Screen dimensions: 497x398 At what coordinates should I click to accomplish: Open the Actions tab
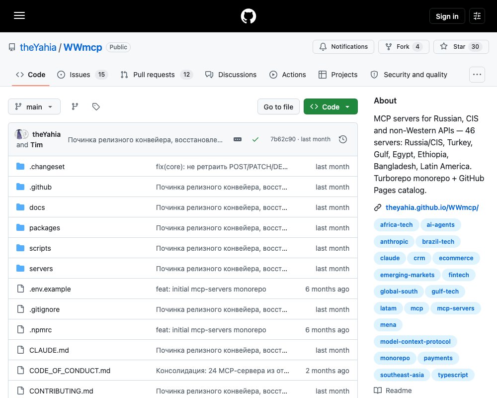coord(287,75)
